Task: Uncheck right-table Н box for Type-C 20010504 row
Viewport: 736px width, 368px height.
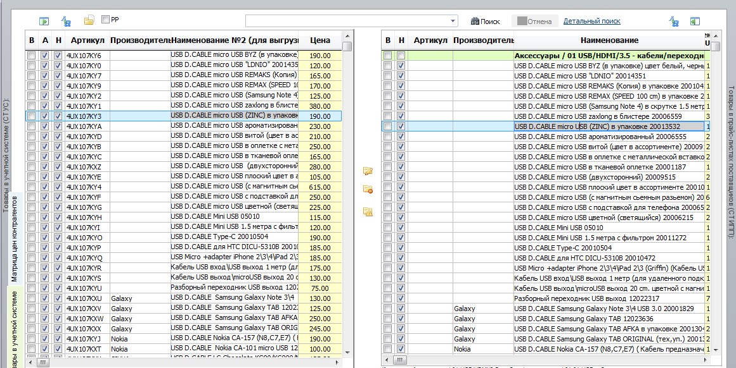Action: click(401, 248)
